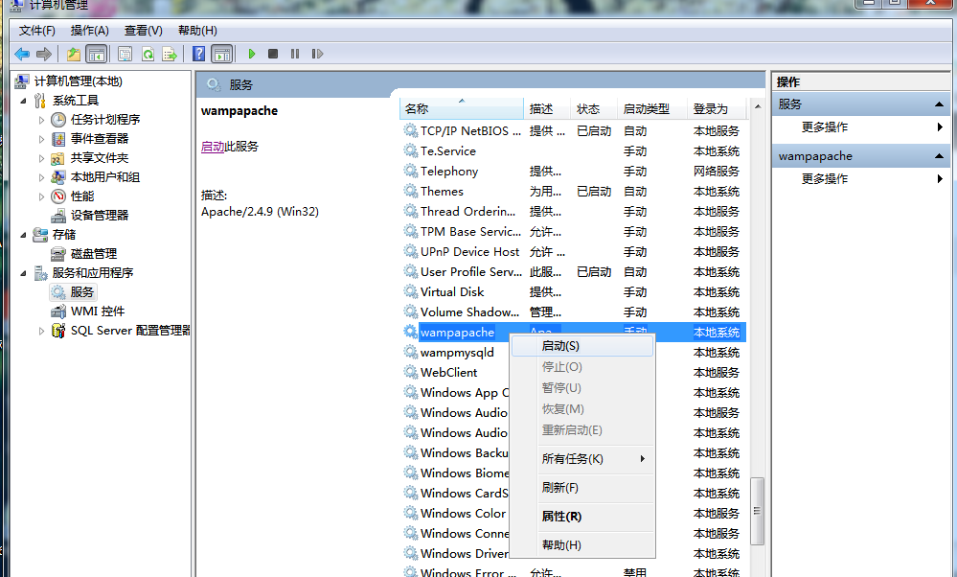Collapse the 系统工具 tree node
This screenshot has height=577, width=957.
pyautogui.click(x=23, y=101)
